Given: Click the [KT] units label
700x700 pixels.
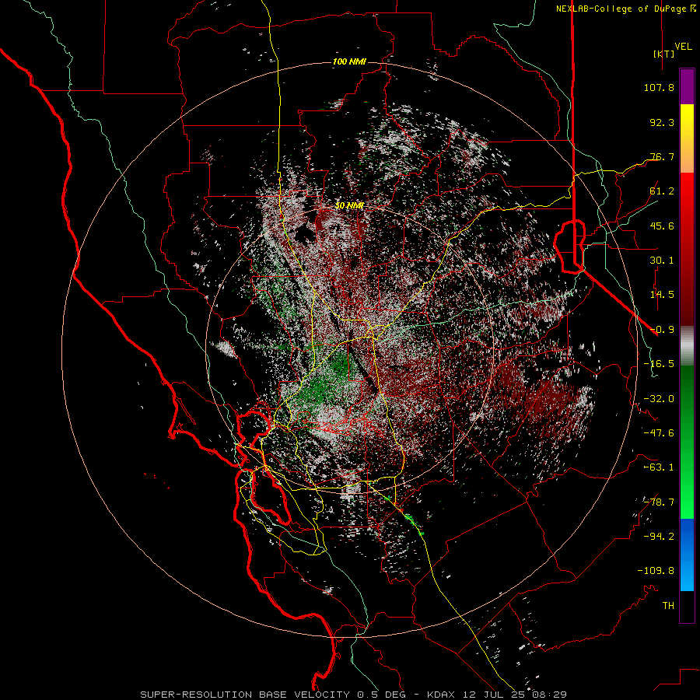Looking at the screenshot, I should click(x=664, y=54).
